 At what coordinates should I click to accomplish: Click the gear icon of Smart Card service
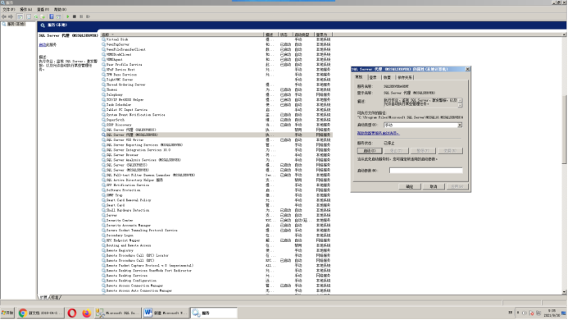click(103, 205)
